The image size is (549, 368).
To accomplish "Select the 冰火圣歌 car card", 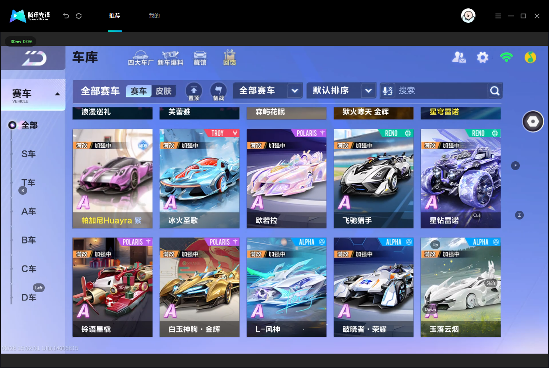I will [x=199, y=179].
